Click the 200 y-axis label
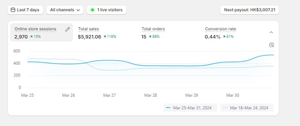Image resolution: width=300 pixels, height=126 pixels. 17,75
